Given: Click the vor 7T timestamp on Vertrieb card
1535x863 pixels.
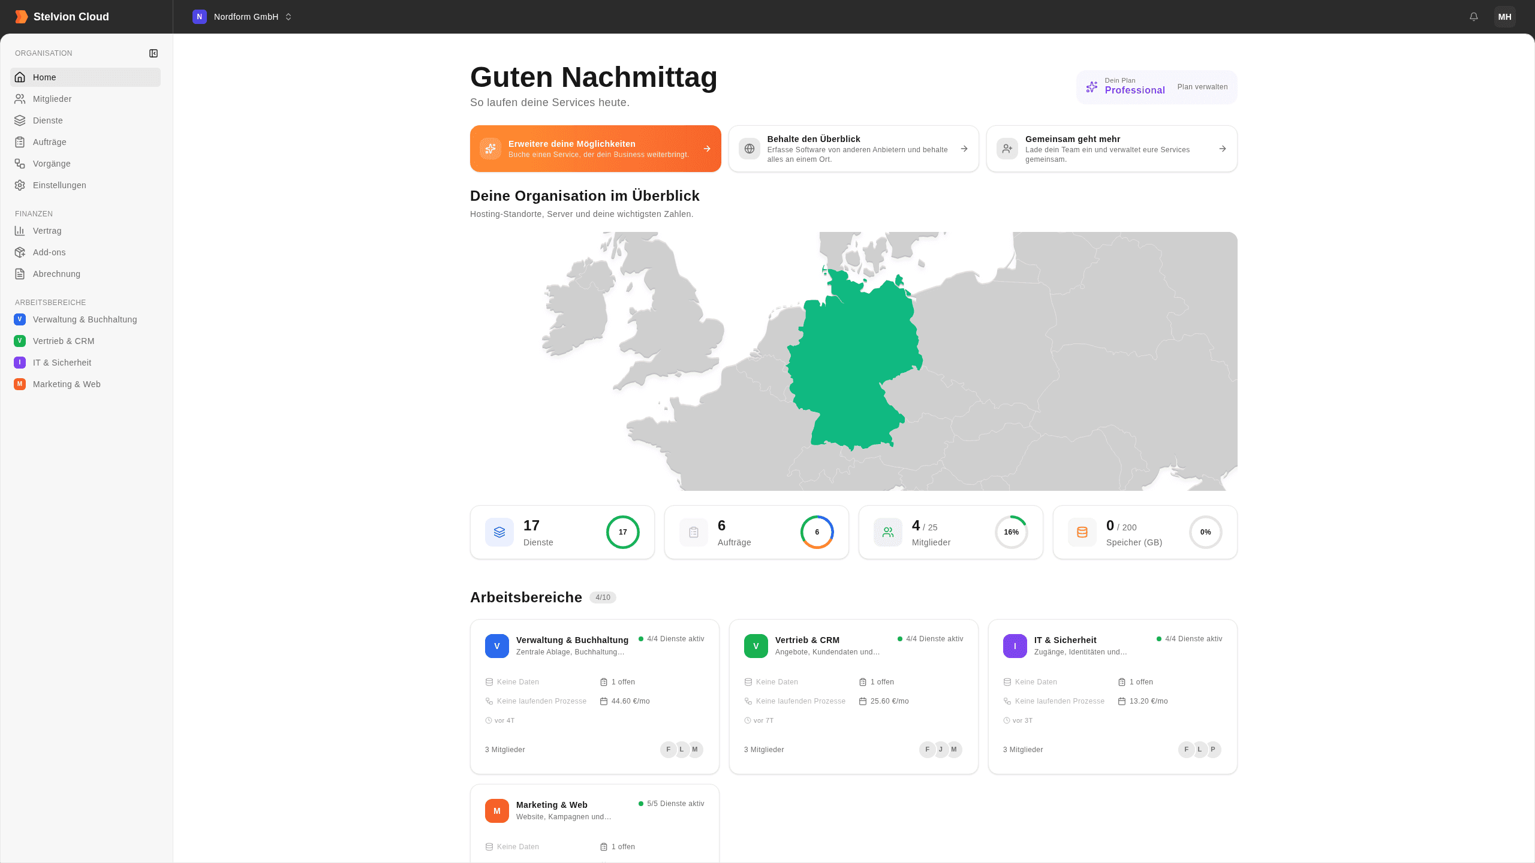Looking at the screenshot, I should [759, 720].
